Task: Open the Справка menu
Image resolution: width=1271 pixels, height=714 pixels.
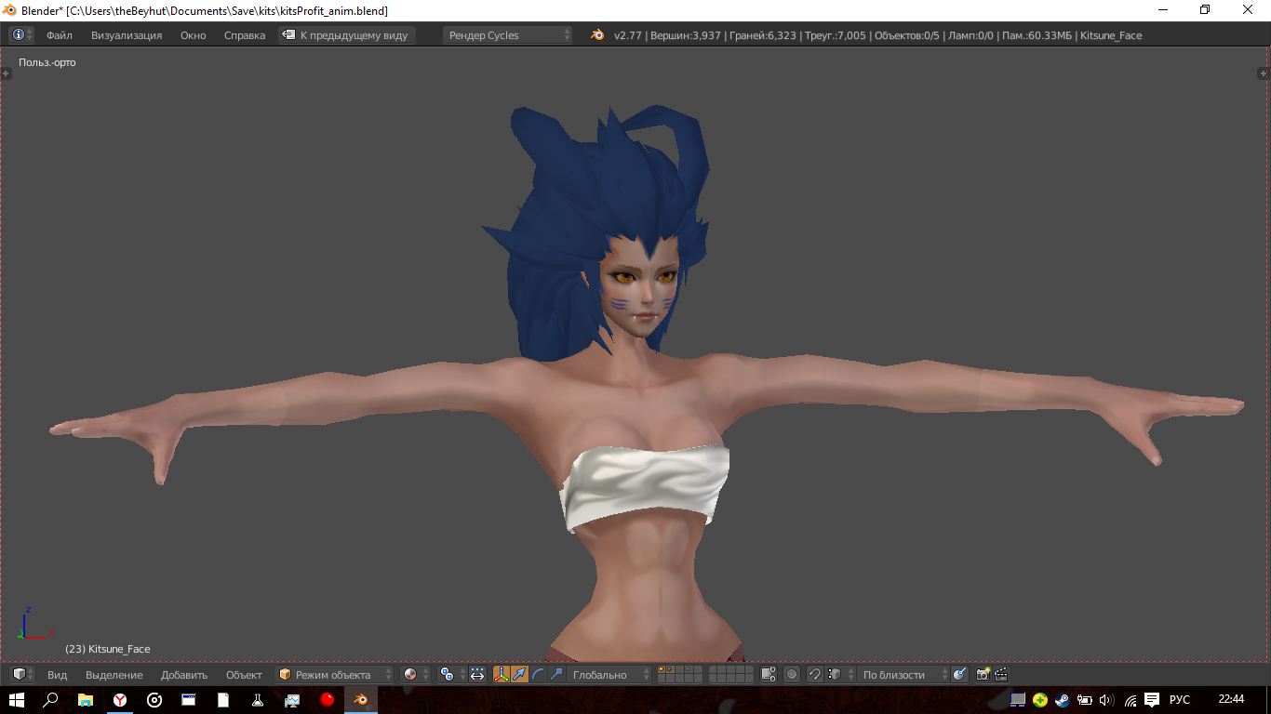Action: pyautogui.click(x=245, y=35)
